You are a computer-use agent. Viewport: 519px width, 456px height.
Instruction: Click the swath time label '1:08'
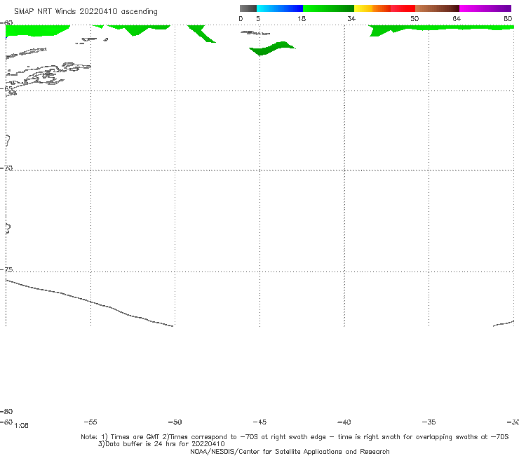22,426
